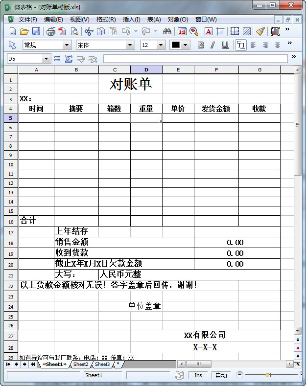Expand the redo history dropdown arrow
Viewport: 306px width, 386px height.
click(x=155, y=31)
